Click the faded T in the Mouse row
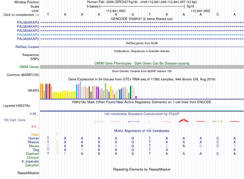244x179 pixels. tap(234, 146)
